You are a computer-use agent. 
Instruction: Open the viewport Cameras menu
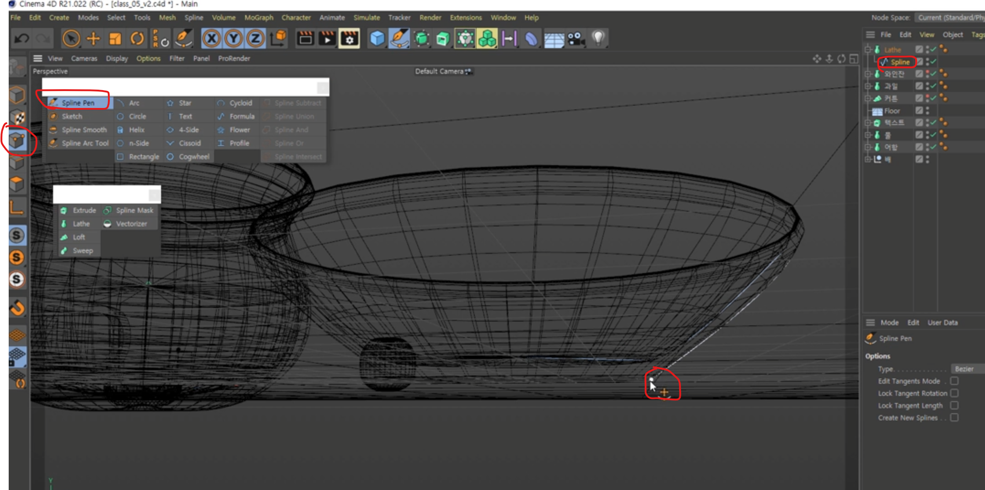84,59
